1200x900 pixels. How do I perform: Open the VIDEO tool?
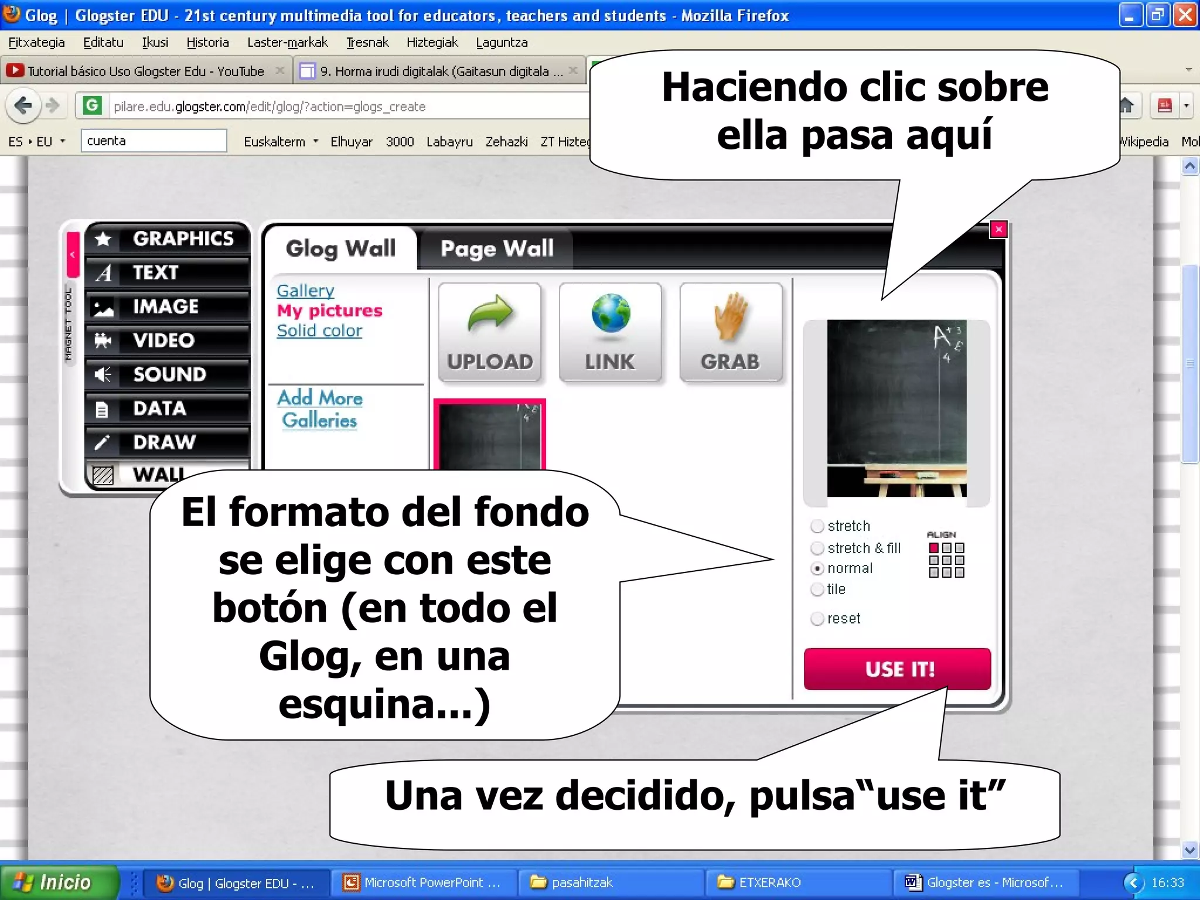click(168, 340)
